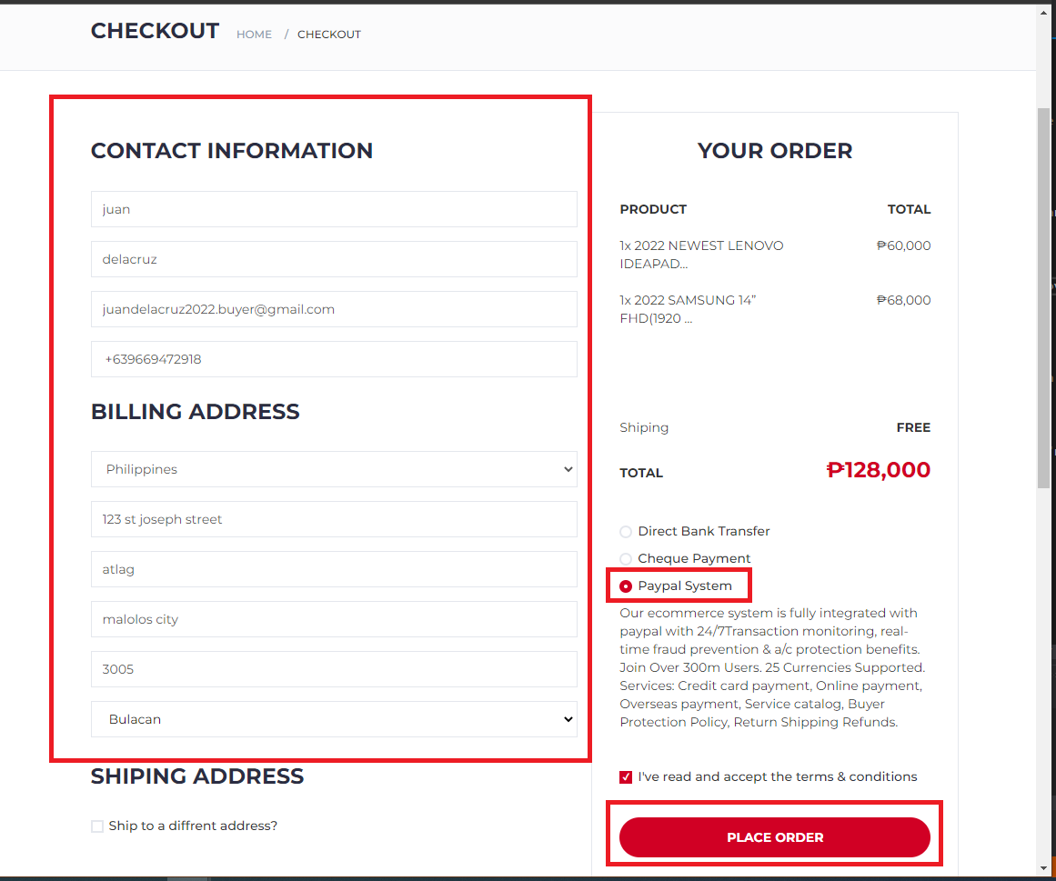Click the HOME breadcrumb link

[254, 35]
